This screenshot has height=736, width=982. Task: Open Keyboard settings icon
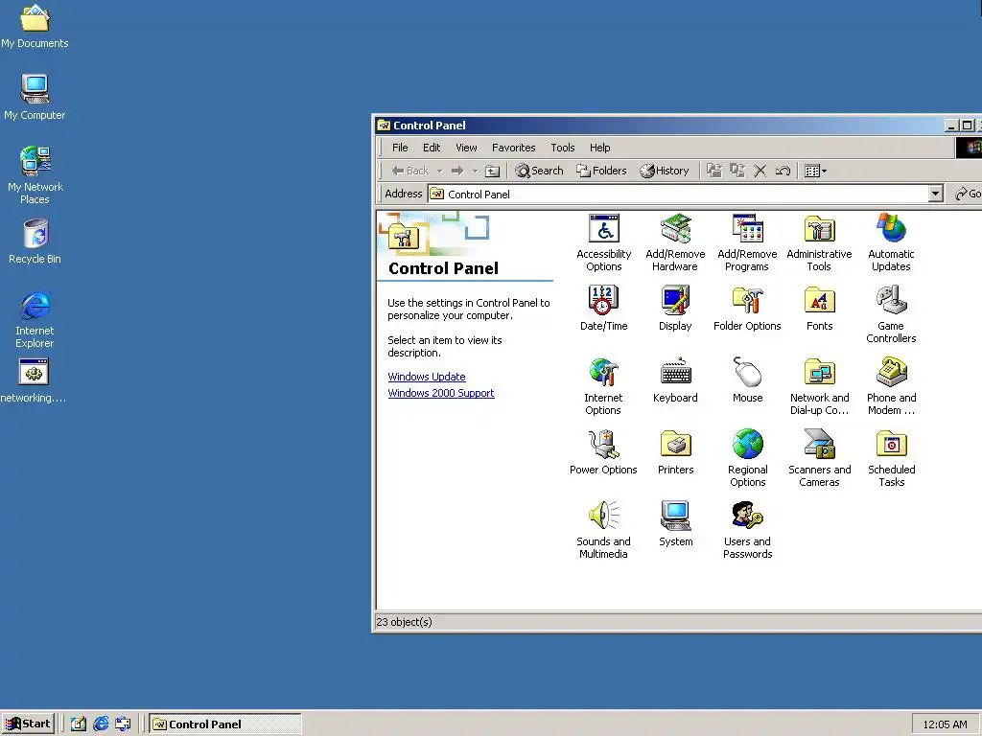pos(675,379)
